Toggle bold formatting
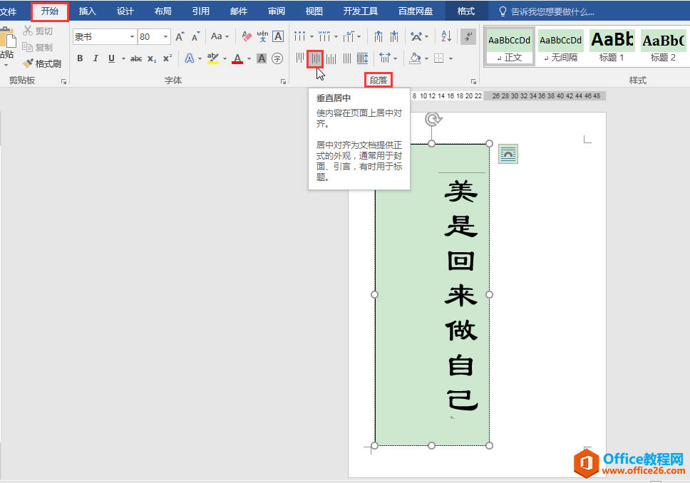Viewport: 690px width, 483px height. [80, 58]
